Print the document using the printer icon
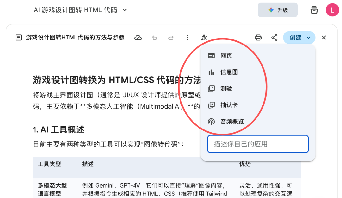This screenshot has height=198, width=342. tap(258, 38)
